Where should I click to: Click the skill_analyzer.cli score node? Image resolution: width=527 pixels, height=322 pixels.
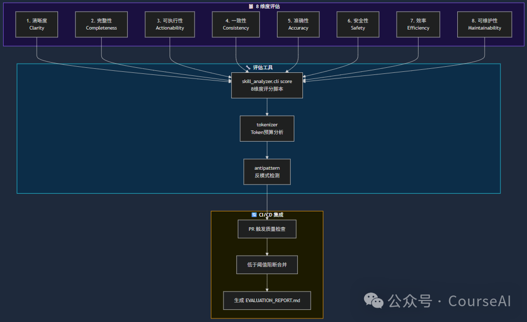click(267, 85)
